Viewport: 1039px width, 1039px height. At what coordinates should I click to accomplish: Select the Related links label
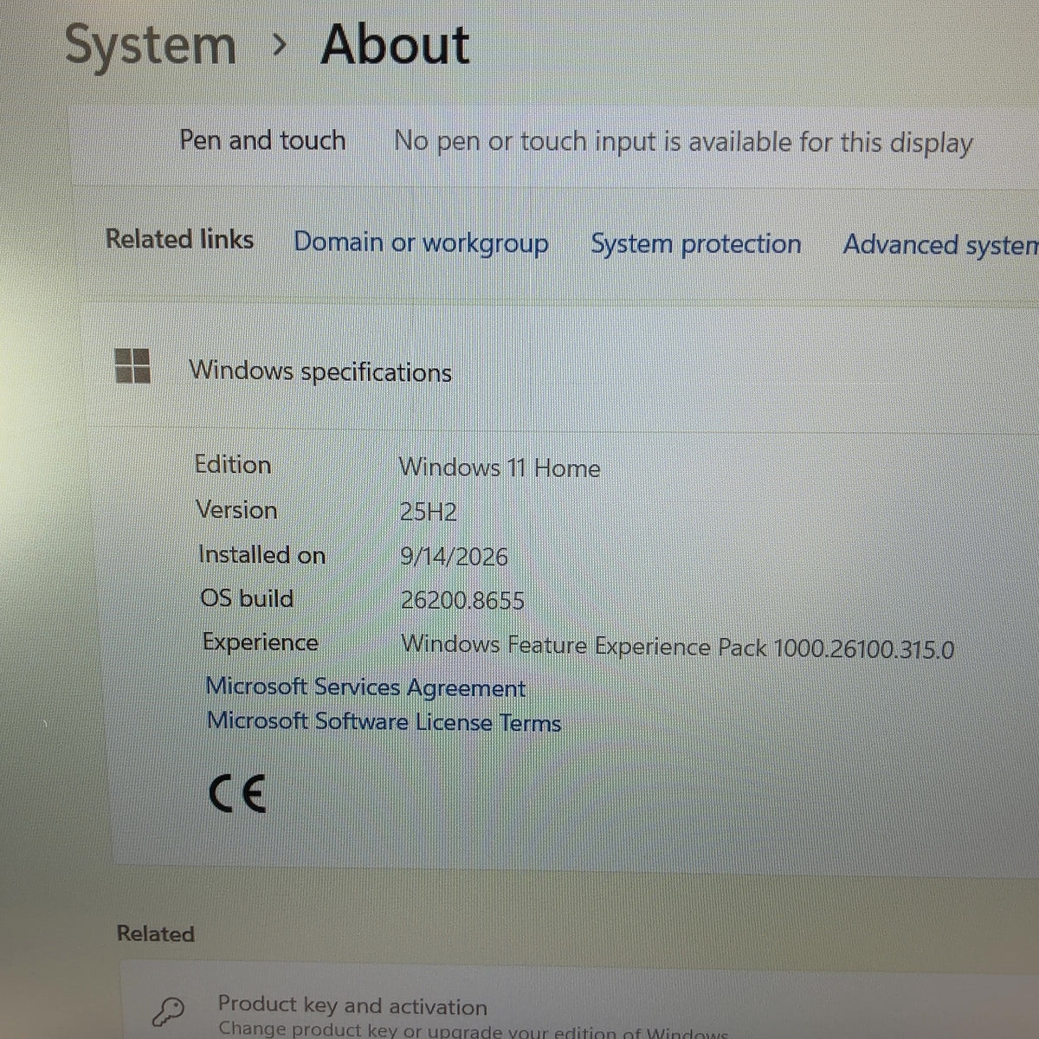coord(179,239)
